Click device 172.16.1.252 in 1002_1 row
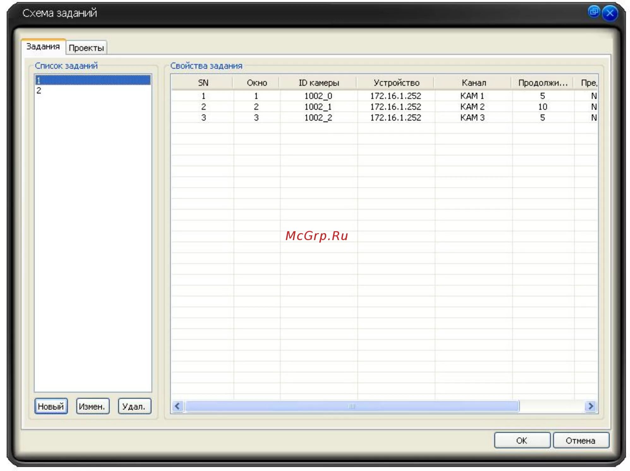This screenshot has height=471, width=630. point(396,107)
